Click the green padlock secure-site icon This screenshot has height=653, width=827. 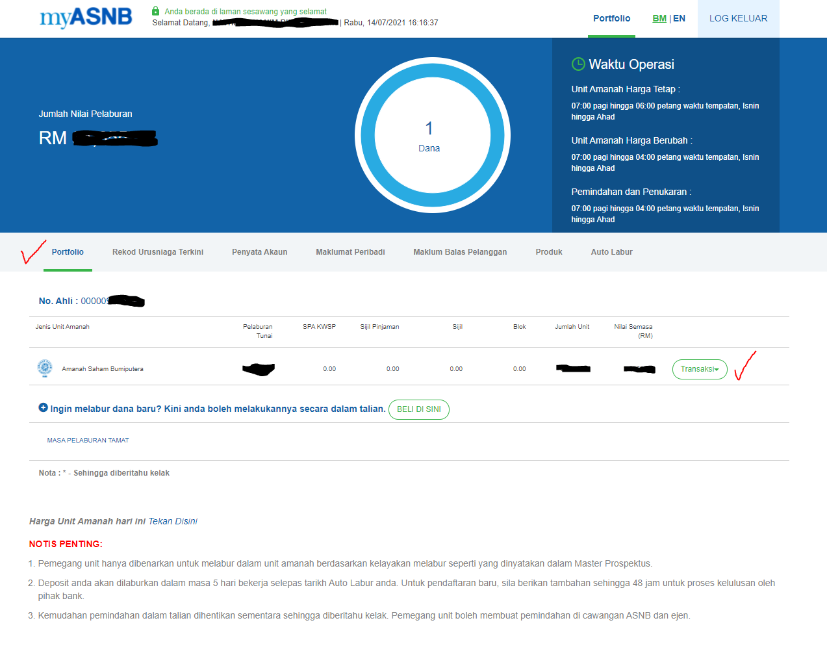coord(155,11)
